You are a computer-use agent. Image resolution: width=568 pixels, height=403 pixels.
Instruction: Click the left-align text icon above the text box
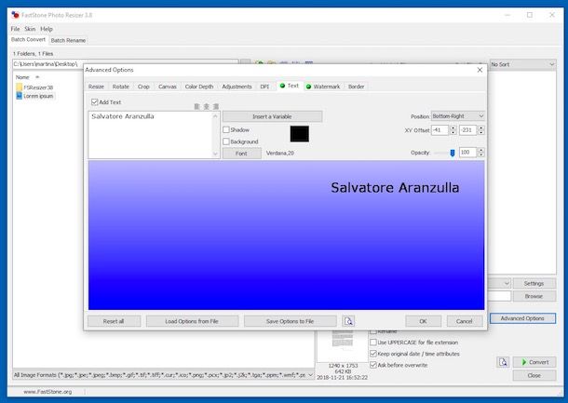196,106
